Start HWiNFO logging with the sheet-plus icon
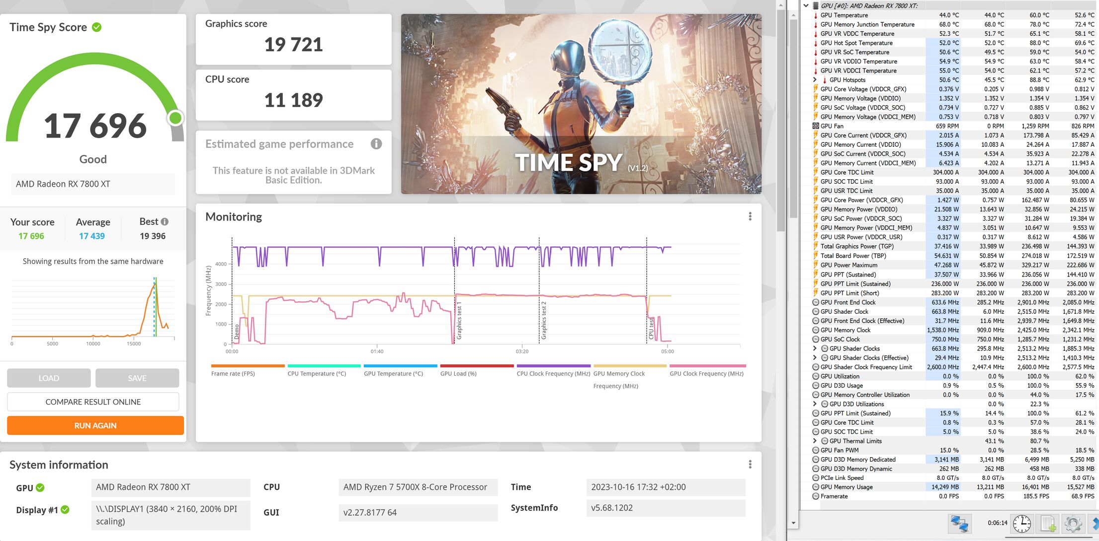The height and width of the screenshot is (541, 1099). click(x=1048, y=524)
